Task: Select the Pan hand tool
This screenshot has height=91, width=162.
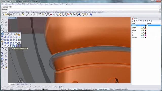Action: [x=28, y=15]
